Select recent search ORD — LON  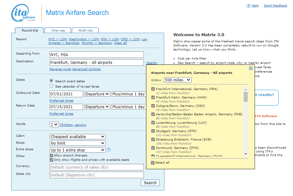tap(130, 39)
